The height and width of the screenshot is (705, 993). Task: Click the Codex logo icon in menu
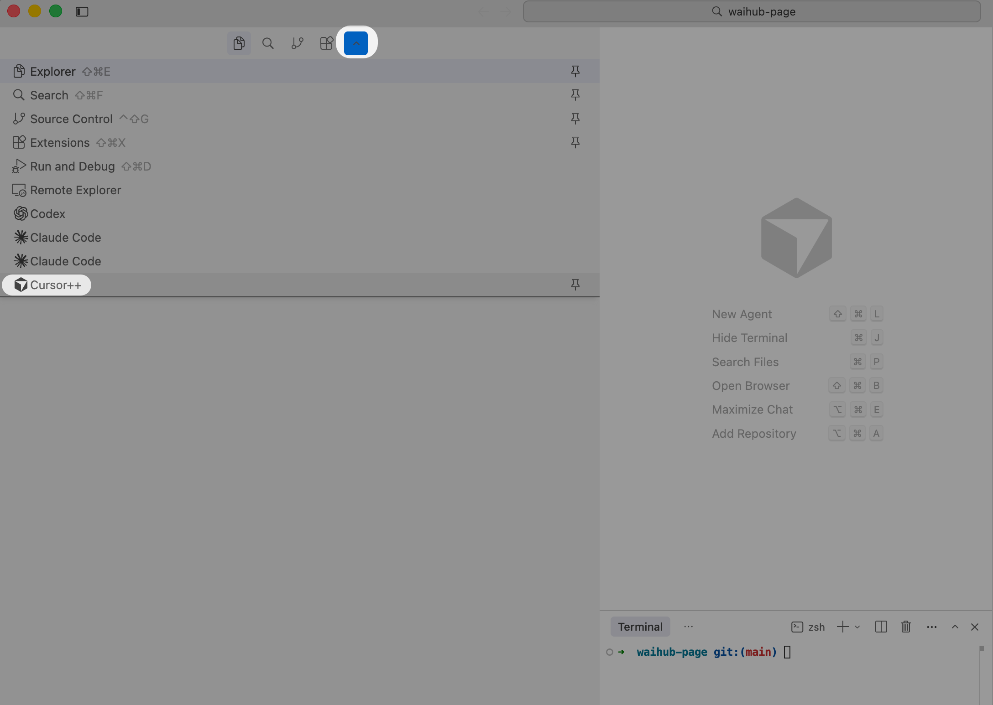pos(21,213)
